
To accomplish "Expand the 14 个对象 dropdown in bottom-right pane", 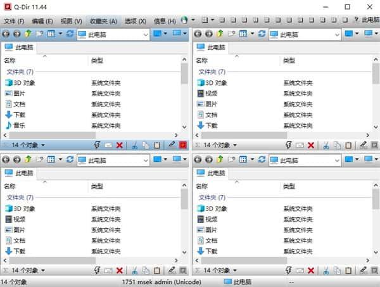I will pyautogui.click(x=235, y=271).
